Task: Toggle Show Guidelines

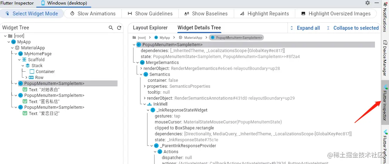Action: 150,14
